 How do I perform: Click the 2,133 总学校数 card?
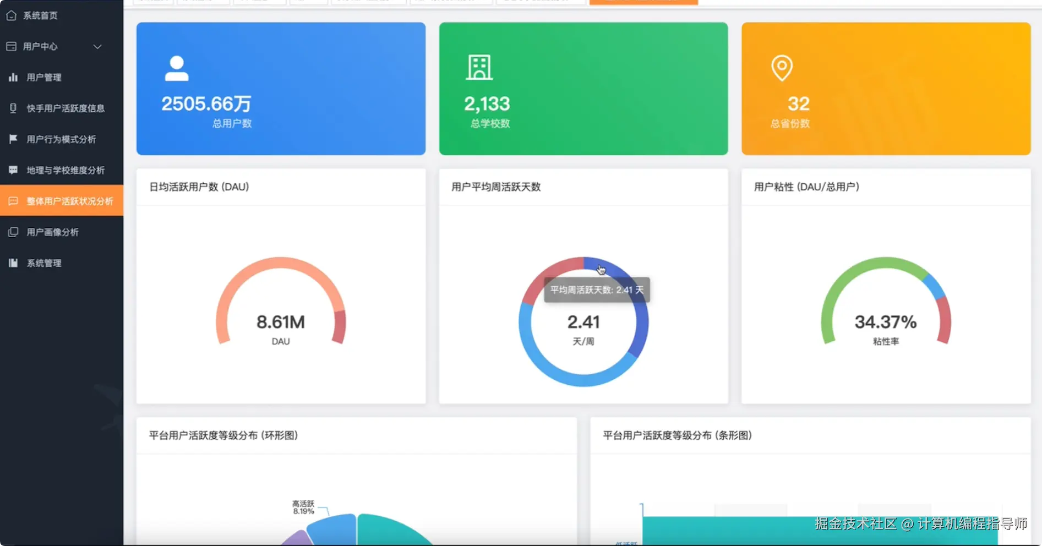point(583,89)
